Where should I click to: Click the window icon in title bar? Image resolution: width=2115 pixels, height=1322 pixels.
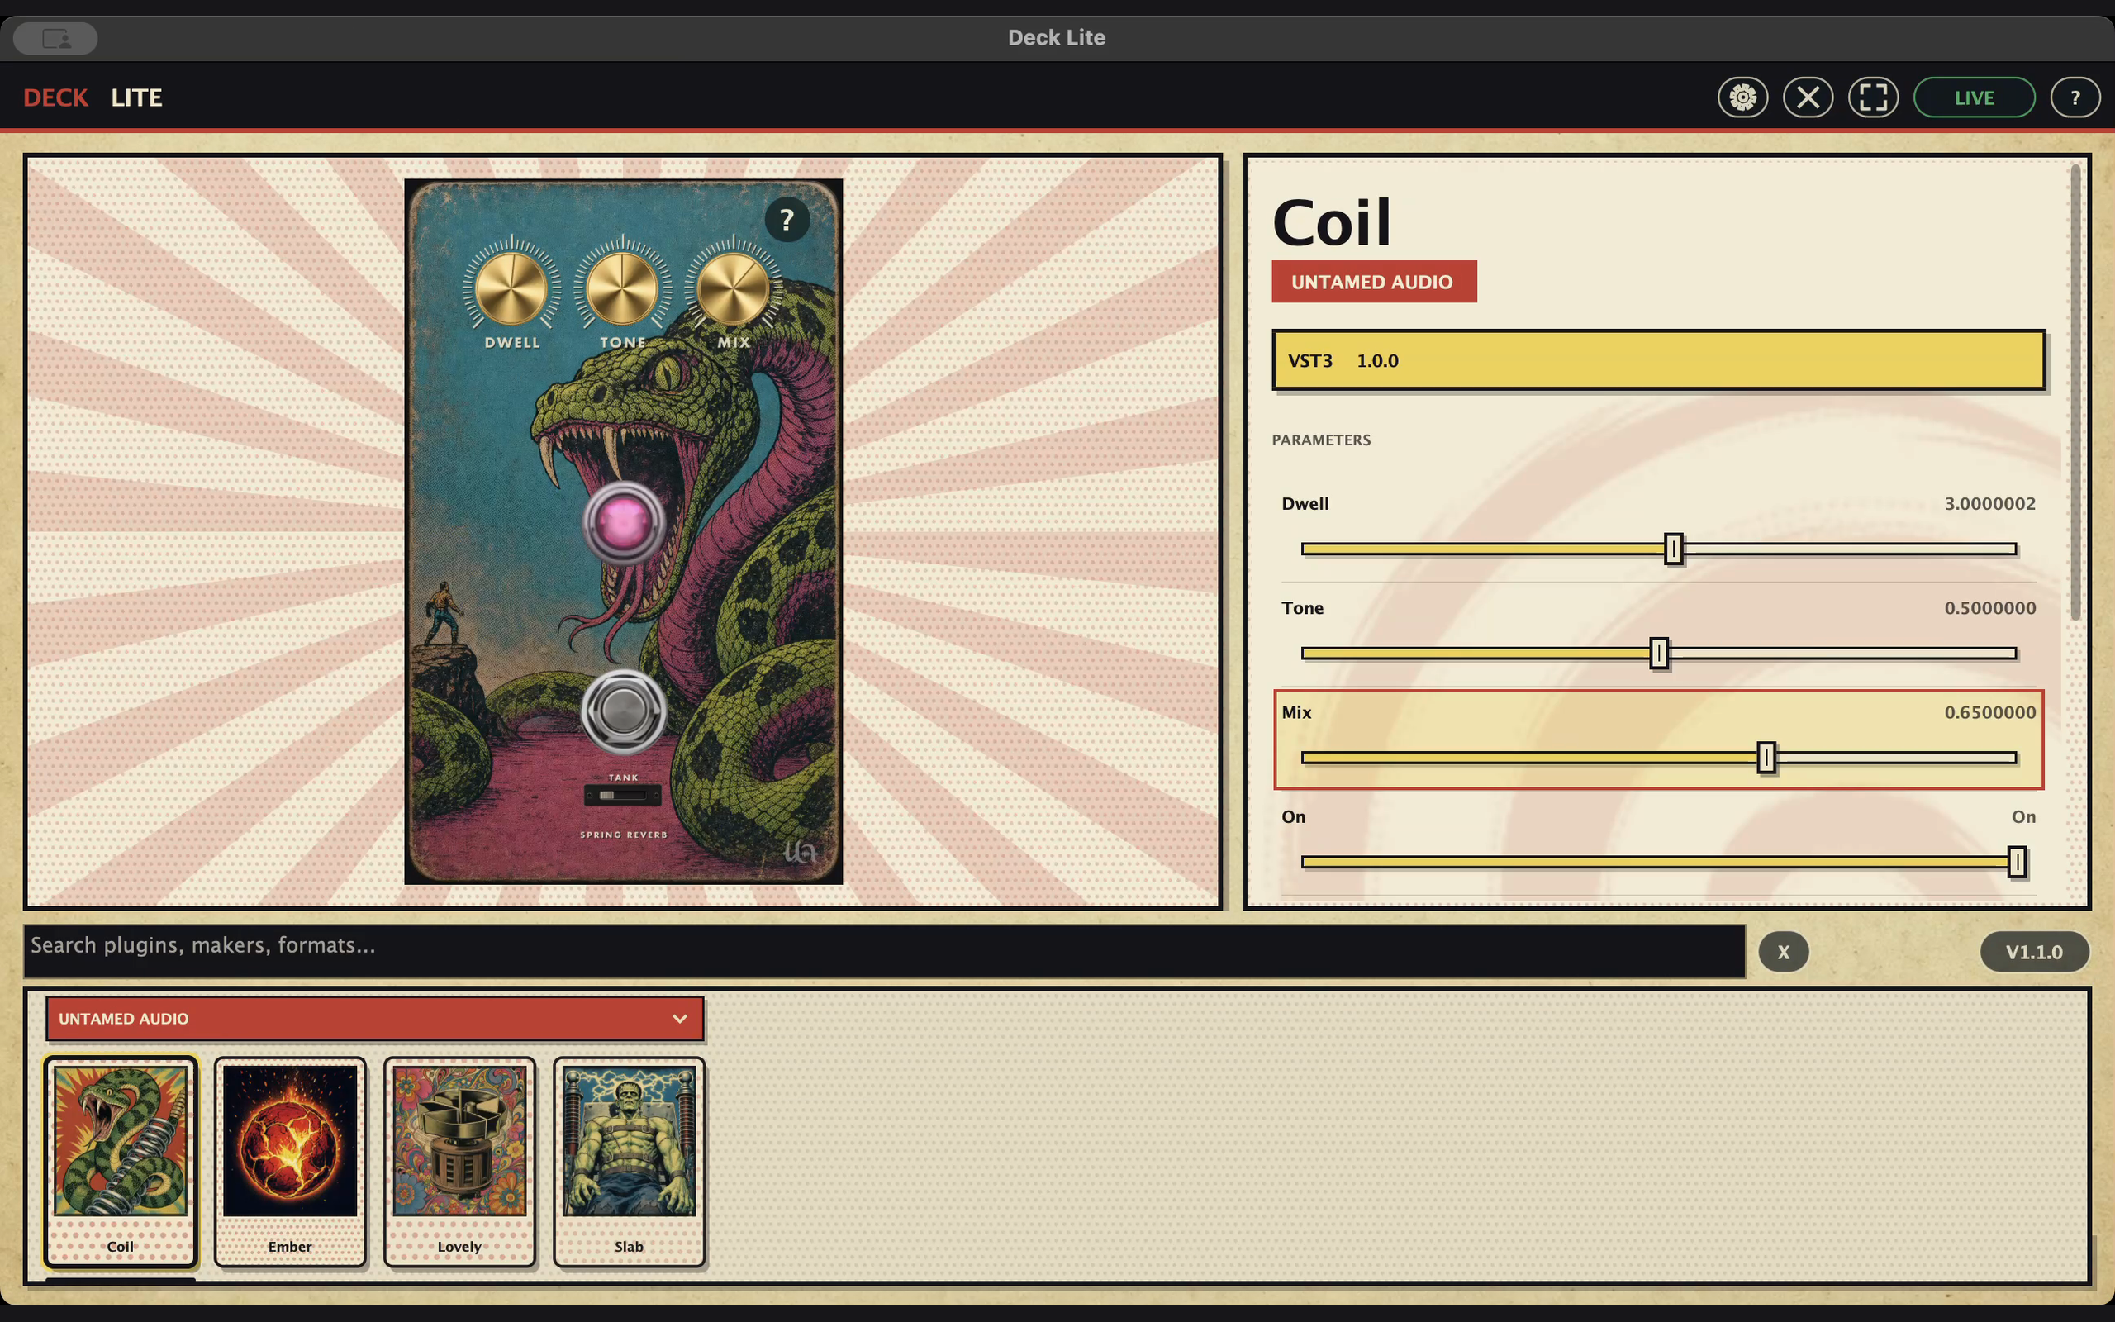pyautogui.click(x=56, y=39)
